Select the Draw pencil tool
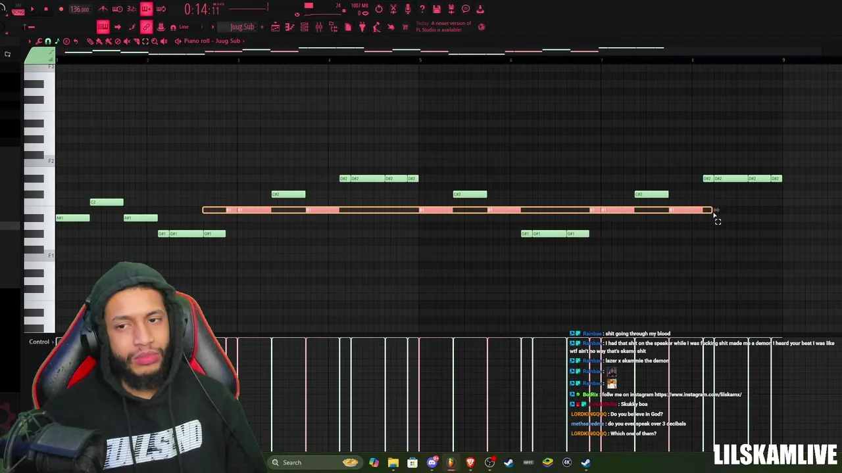 coord(90,41)
